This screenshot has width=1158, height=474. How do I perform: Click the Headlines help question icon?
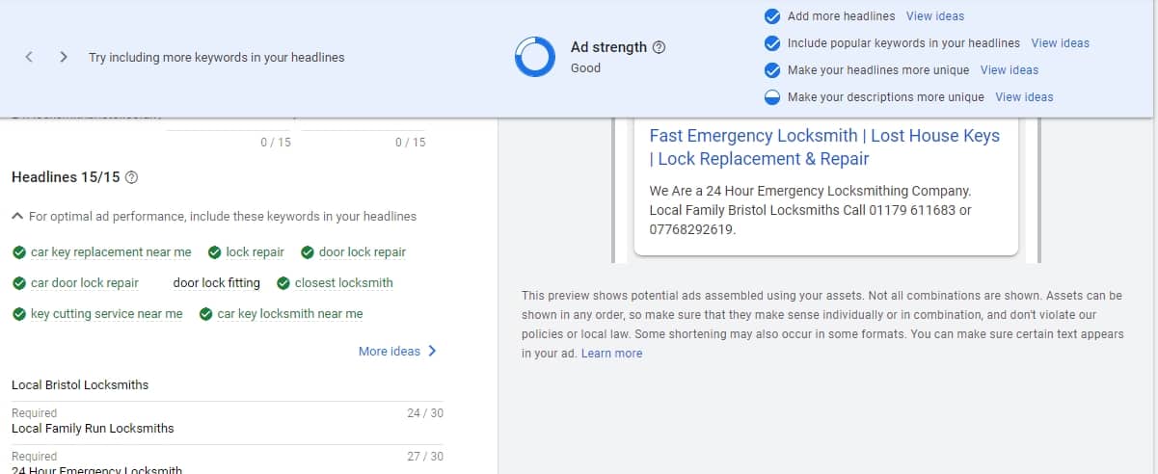(132, 178)
